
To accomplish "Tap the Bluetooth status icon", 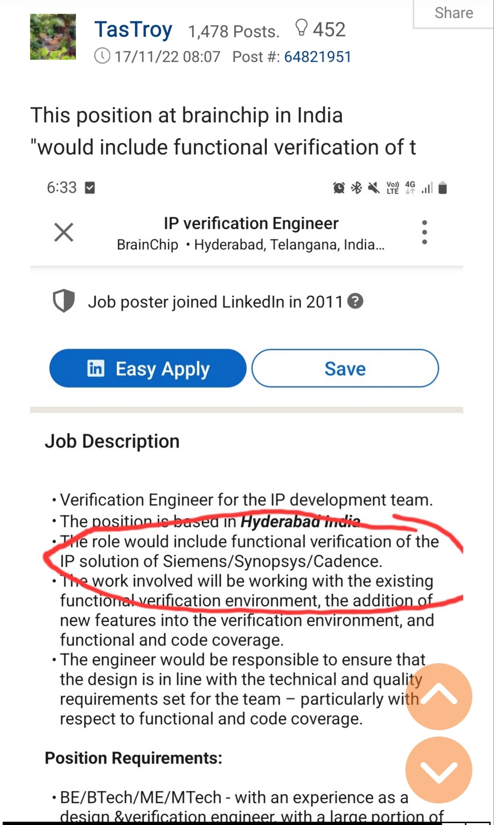I will [356, 188].
